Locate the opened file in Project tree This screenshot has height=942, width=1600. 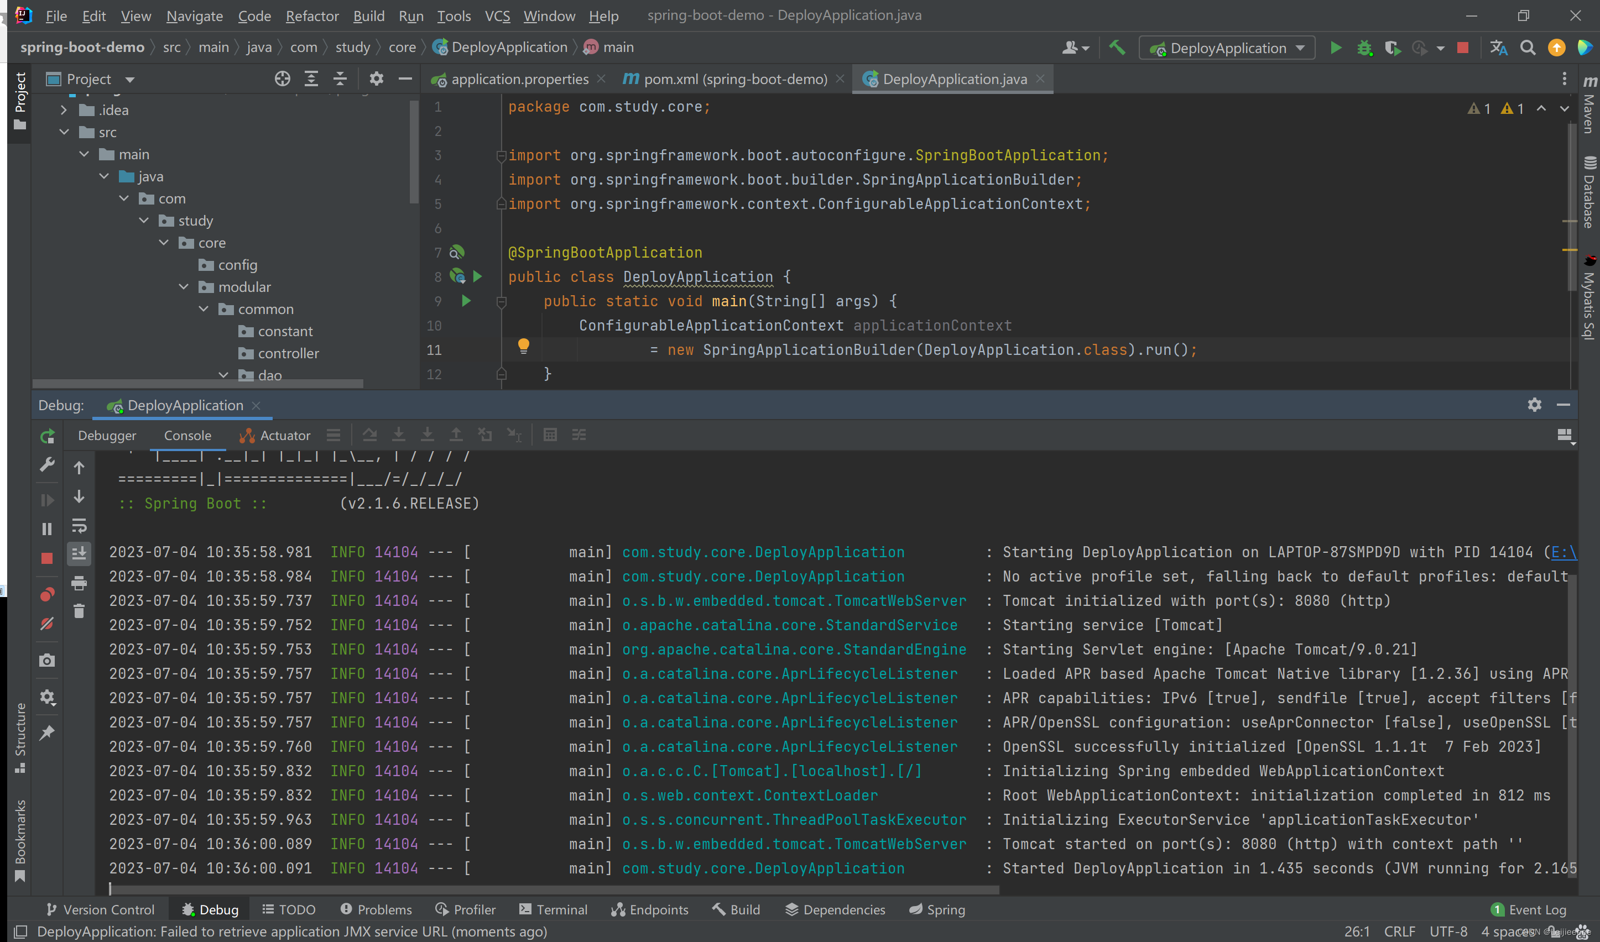coord(283,78)
